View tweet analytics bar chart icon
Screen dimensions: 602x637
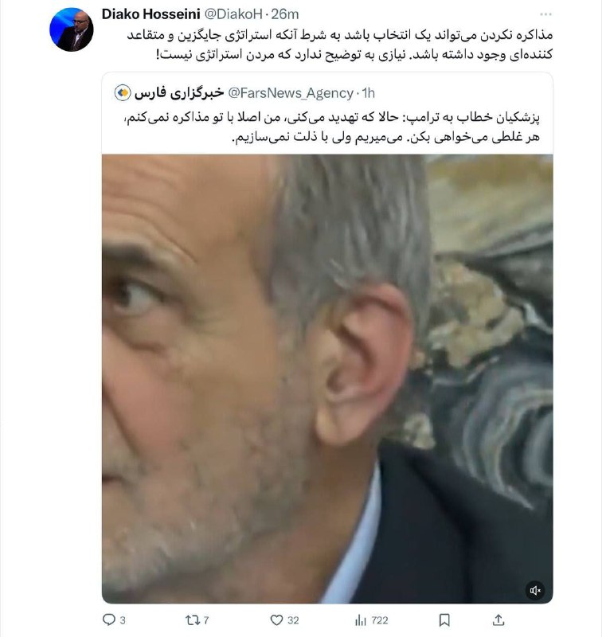(360, 620)
